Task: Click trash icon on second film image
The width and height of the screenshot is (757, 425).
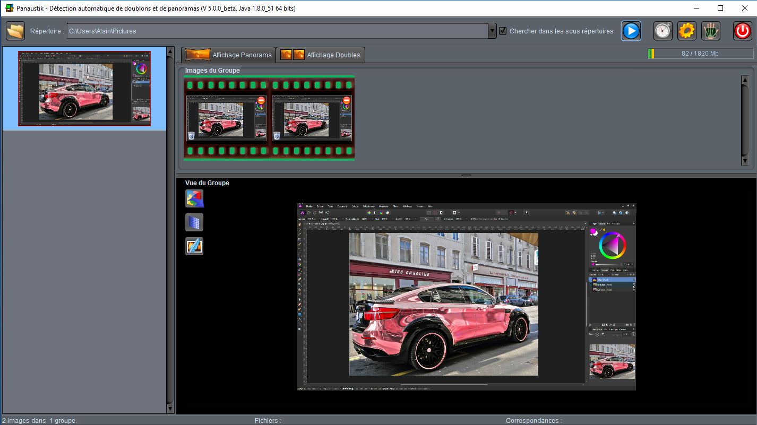Action: click(277, 135)
